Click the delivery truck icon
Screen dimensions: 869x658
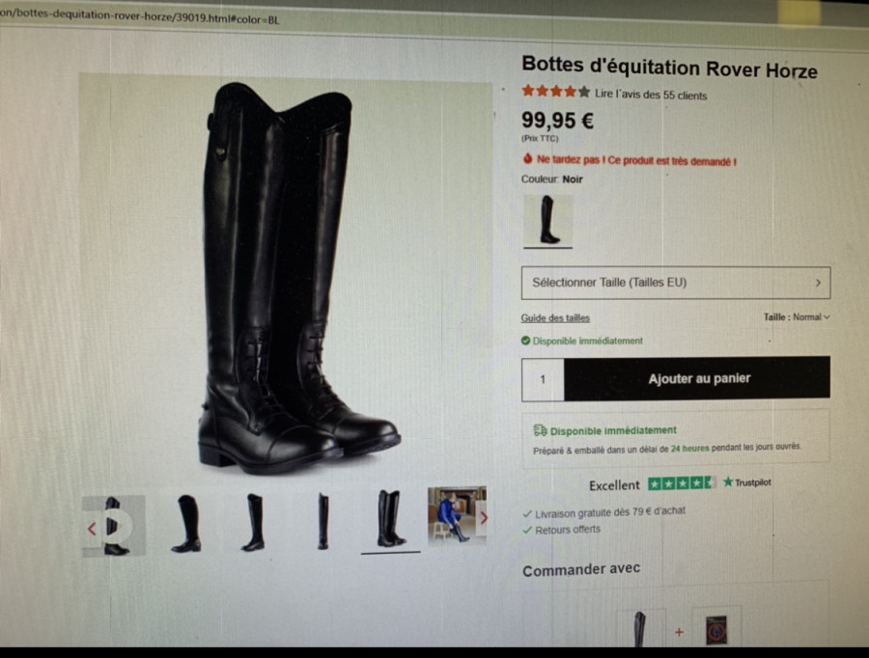point(540,429)
